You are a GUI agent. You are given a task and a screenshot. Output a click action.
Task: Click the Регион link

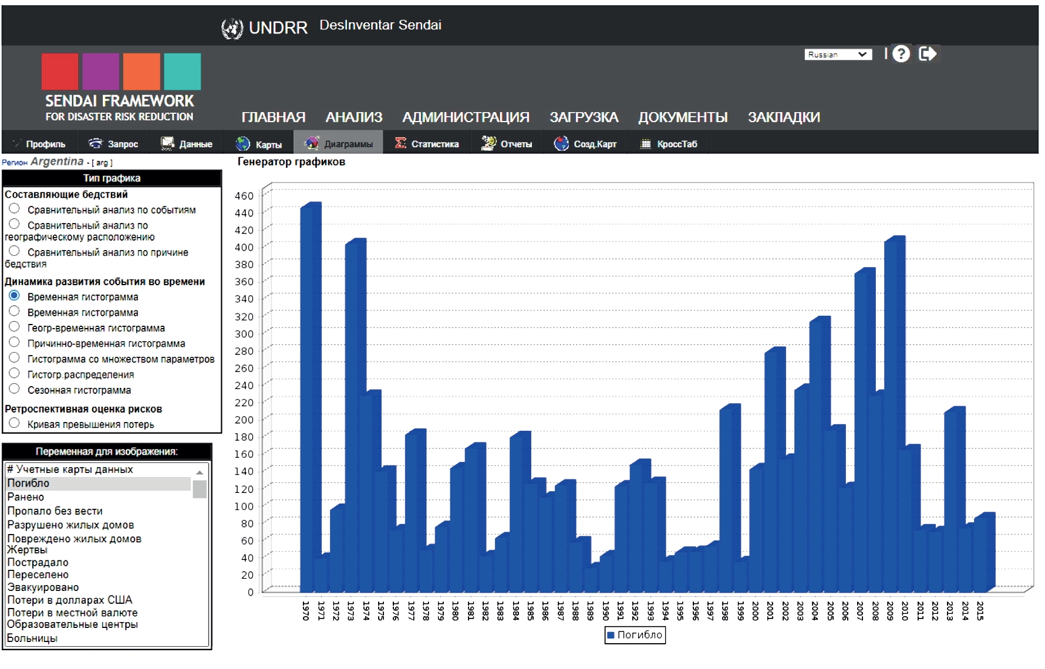14,163
